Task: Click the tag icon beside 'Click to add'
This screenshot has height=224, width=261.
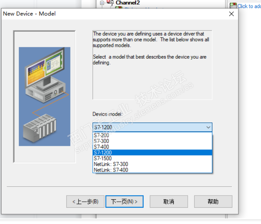Action: (233, 6)
